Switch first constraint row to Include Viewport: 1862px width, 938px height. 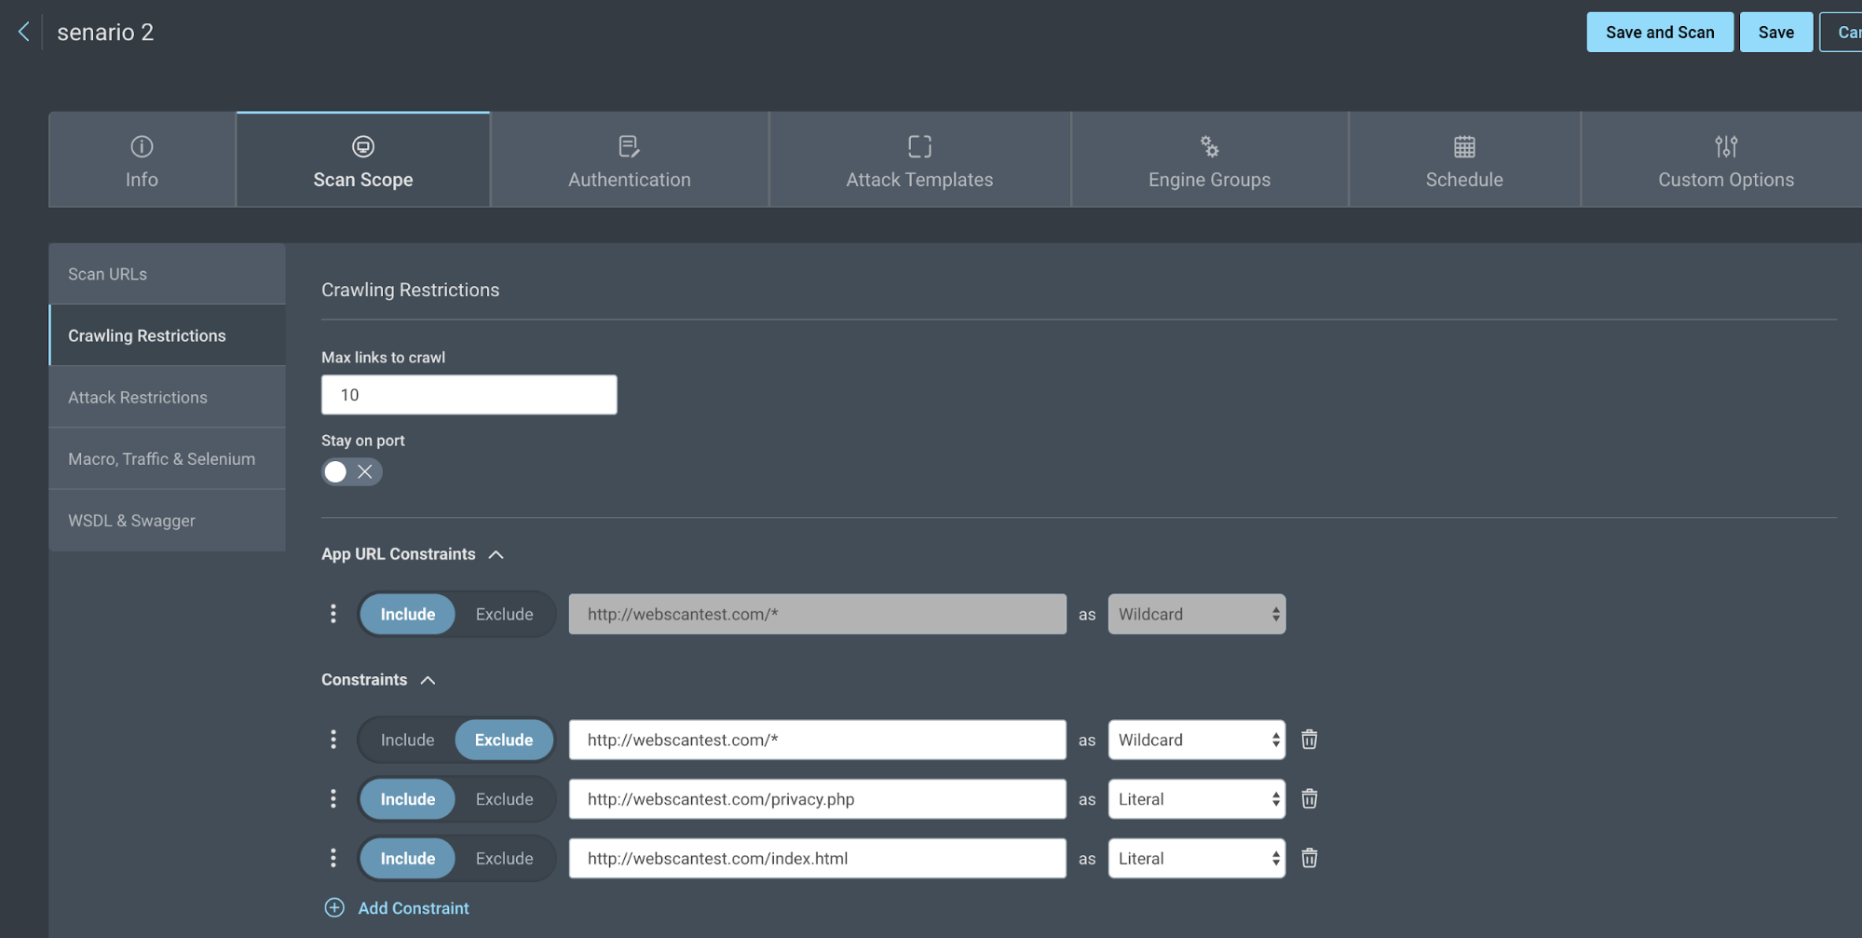(x=407, y=740)
